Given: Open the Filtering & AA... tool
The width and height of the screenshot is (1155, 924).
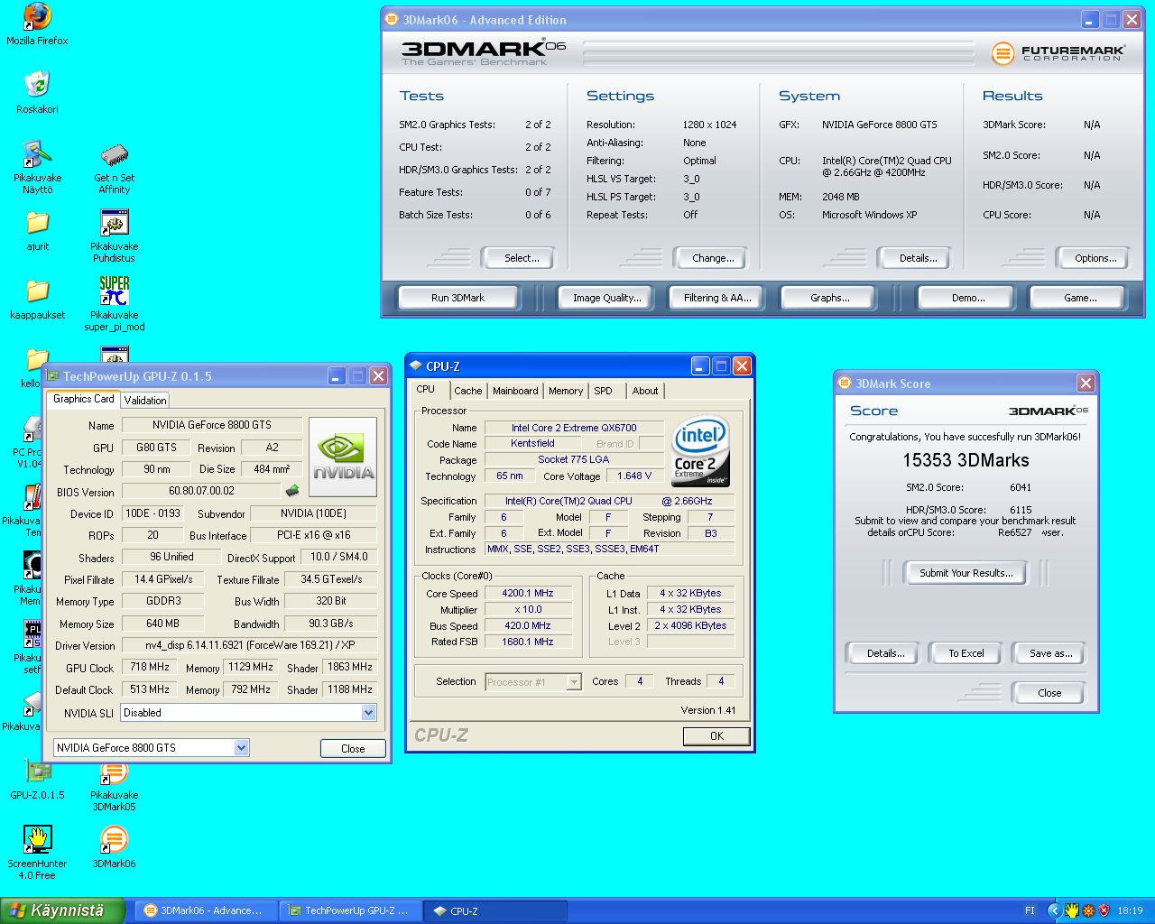Looking at the screenshot, I should click(x=716, y=298).
